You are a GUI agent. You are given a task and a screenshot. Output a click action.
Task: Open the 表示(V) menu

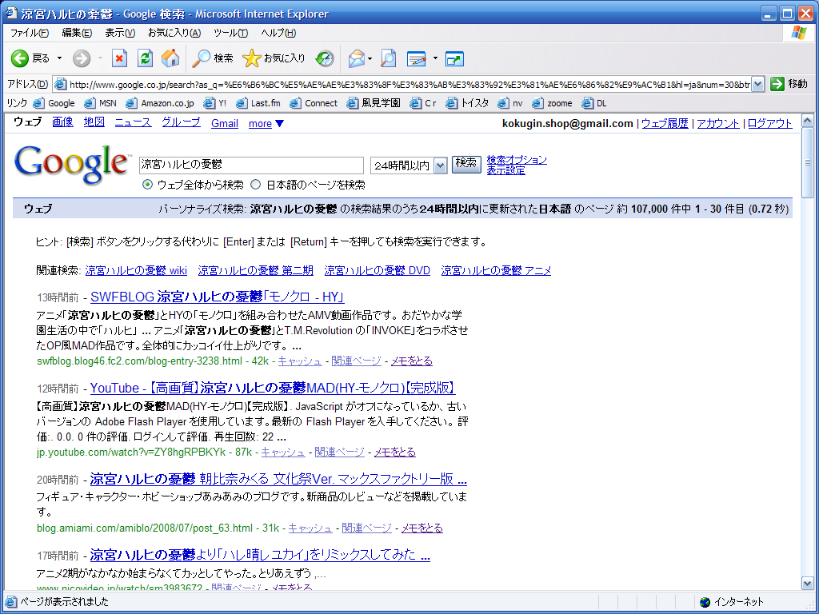(120, 33)
